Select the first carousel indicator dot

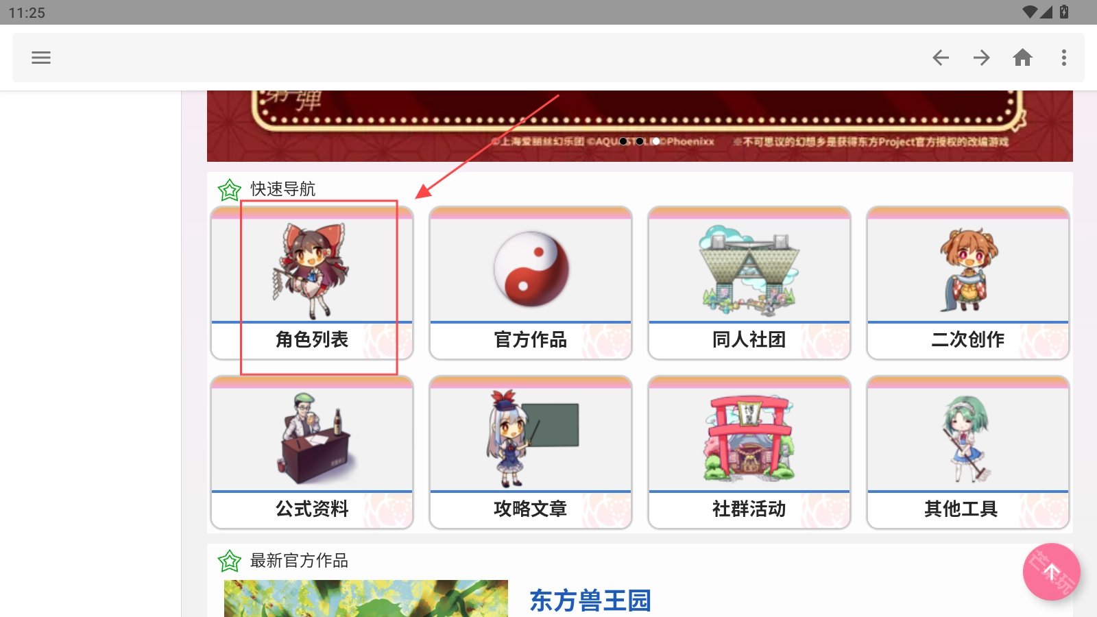click(623, 141)
